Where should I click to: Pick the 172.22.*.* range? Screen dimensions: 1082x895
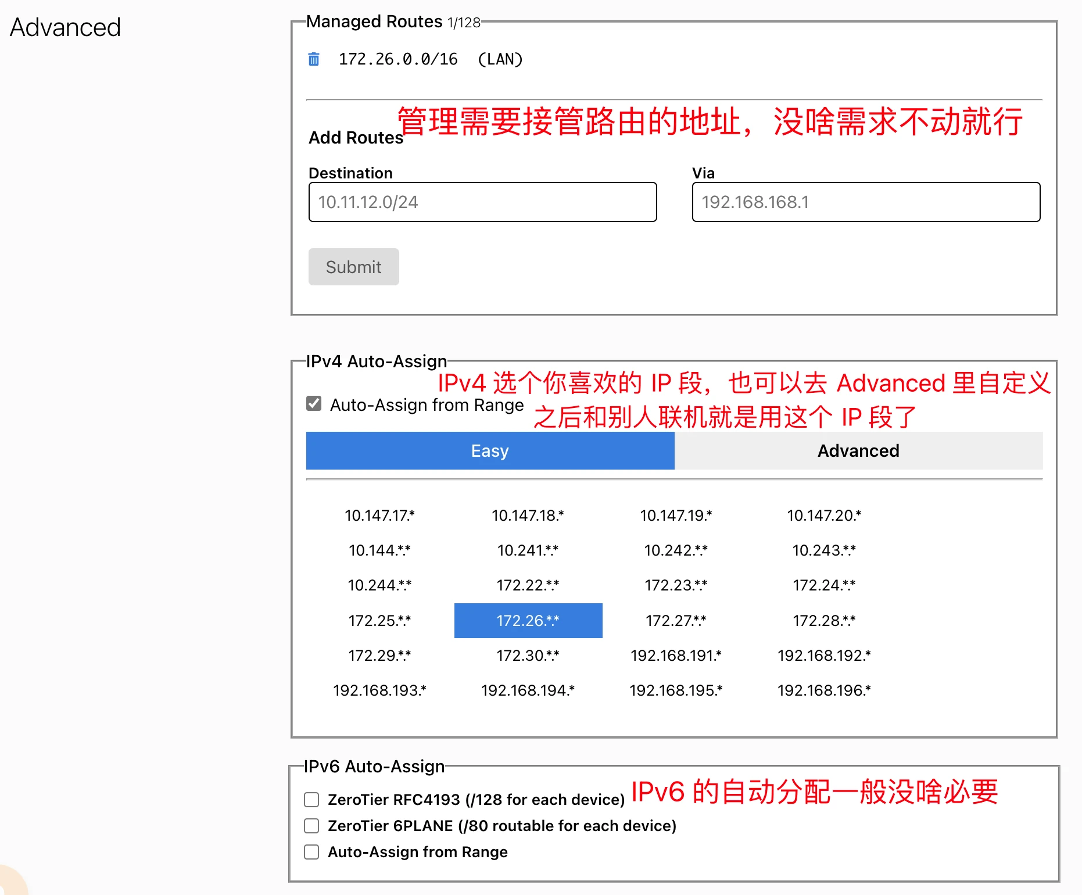(528, 585)
